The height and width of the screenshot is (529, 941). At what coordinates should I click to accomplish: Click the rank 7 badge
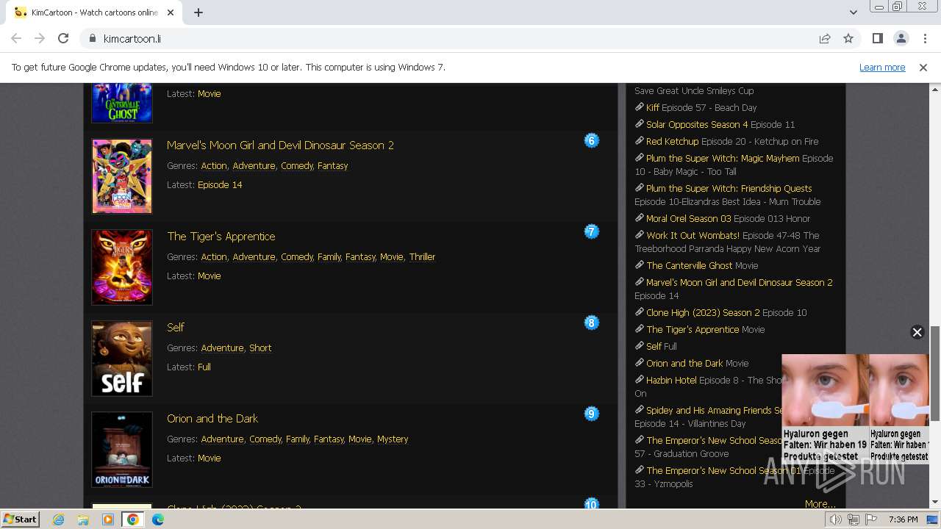point(591,231)
